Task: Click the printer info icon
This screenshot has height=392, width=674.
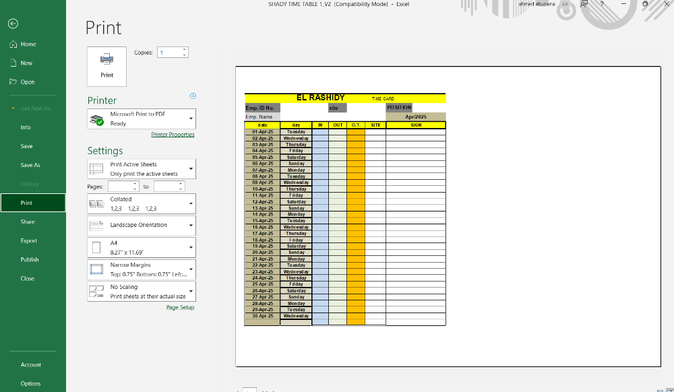Action: (x=193, y=96)
